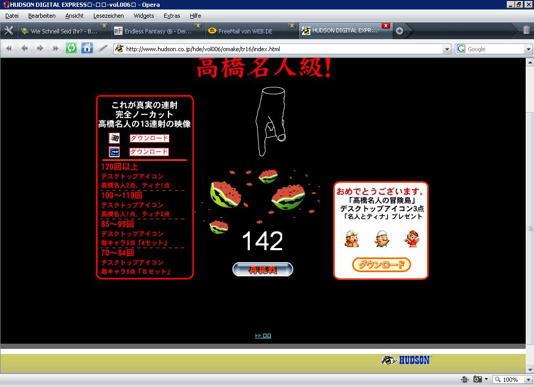Go back using the Back arrow

pyautogui.click(x=24, y=49)
